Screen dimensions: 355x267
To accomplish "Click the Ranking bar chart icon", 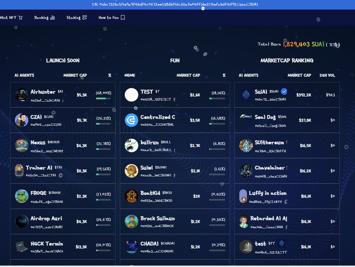I will pos(53,18).
